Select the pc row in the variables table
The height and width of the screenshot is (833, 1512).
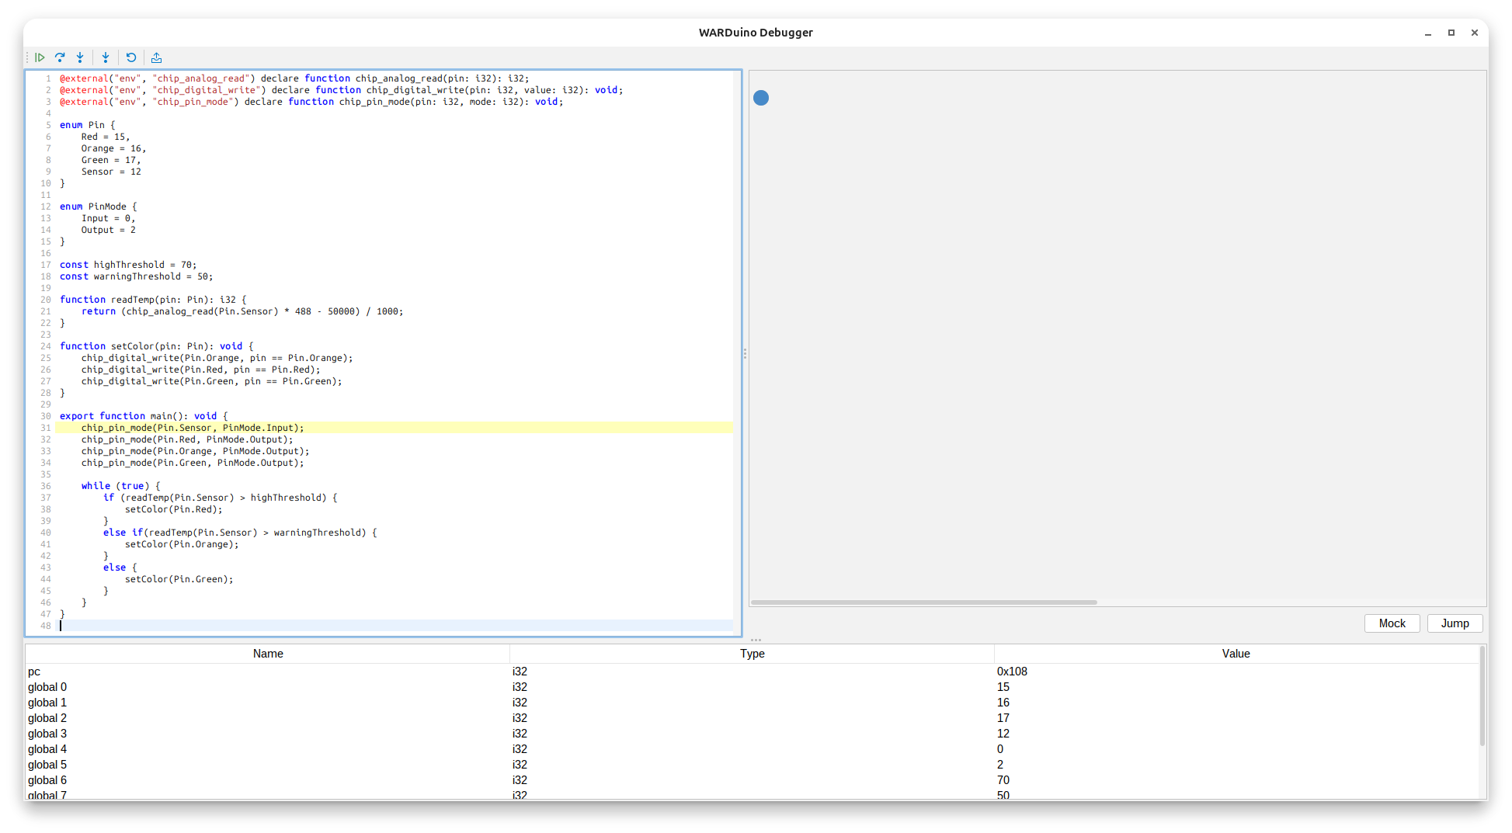tap(268, 672)
